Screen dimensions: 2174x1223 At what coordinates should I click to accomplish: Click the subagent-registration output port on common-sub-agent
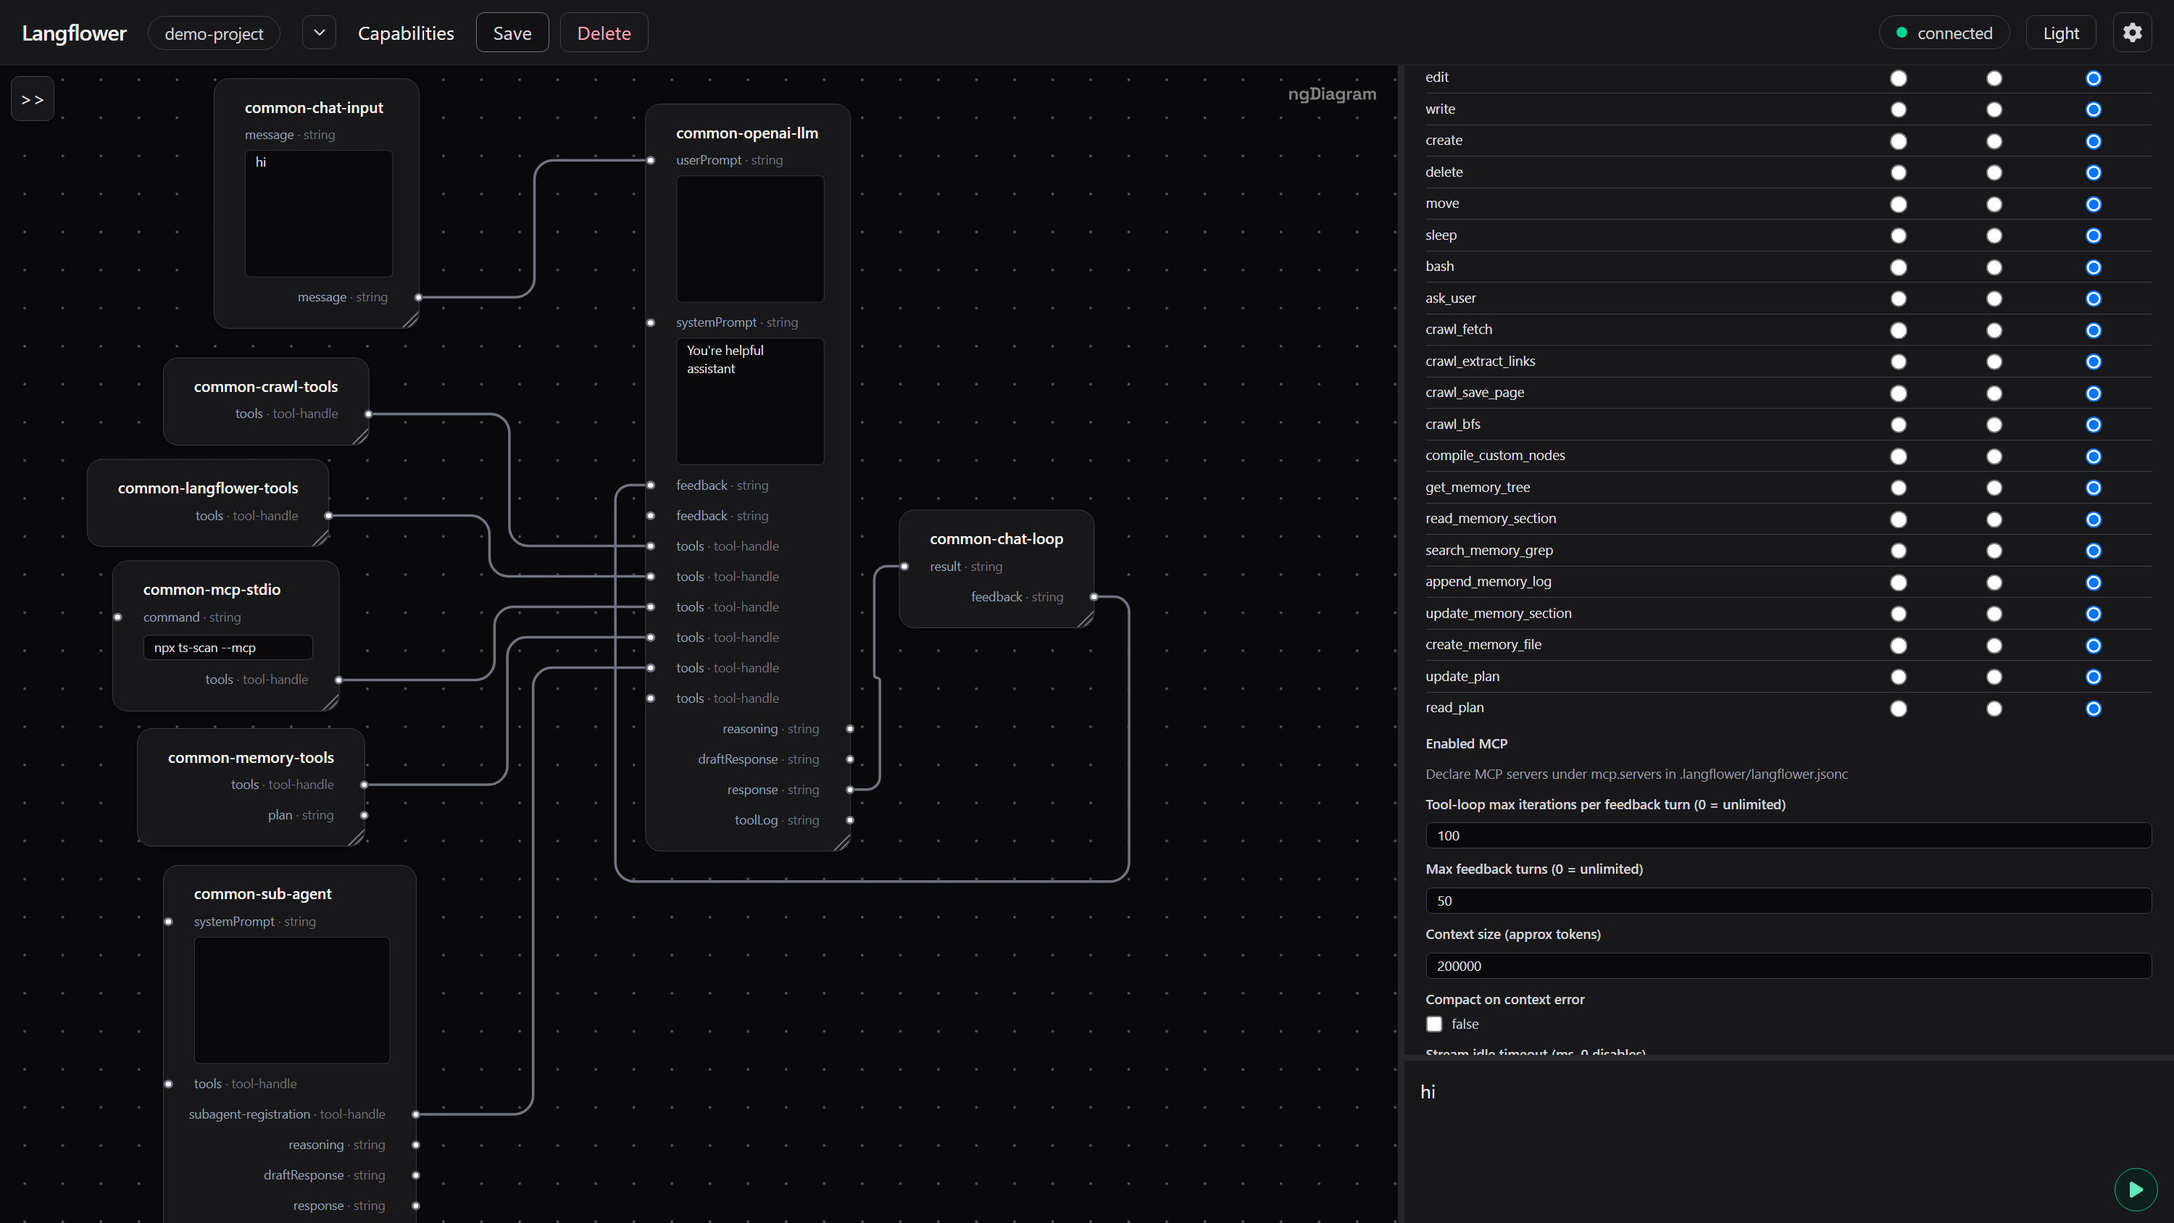[x=416, y=1114]
